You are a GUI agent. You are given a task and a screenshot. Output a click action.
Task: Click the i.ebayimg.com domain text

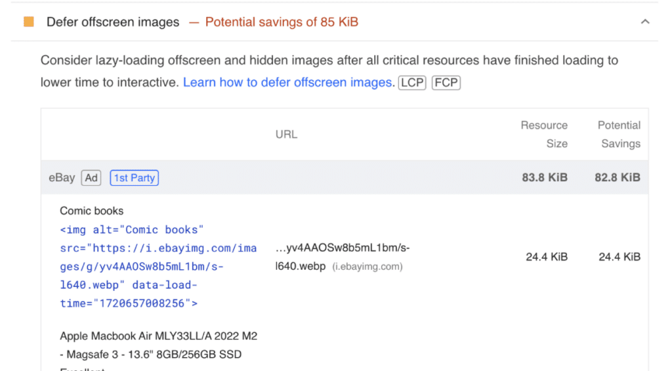367,267
